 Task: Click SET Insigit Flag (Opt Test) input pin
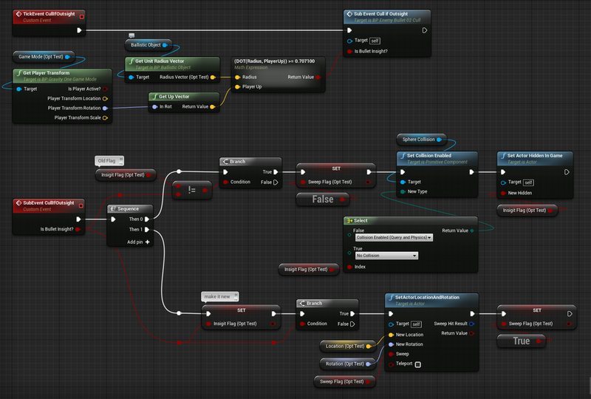[208, 324]
